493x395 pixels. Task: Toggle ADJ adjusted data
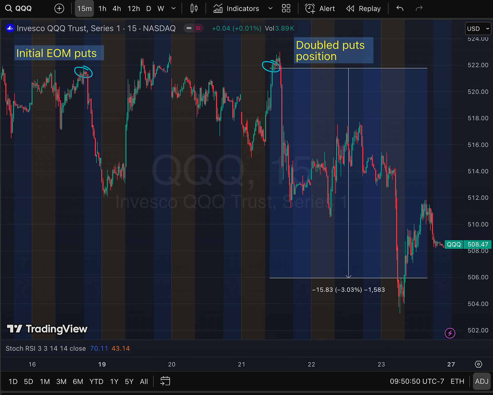click(481, 381)
